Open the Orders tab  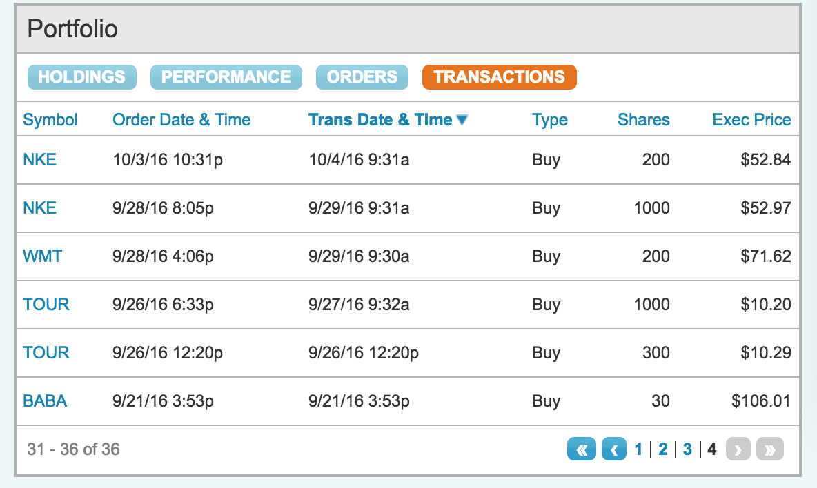[362, 77]
